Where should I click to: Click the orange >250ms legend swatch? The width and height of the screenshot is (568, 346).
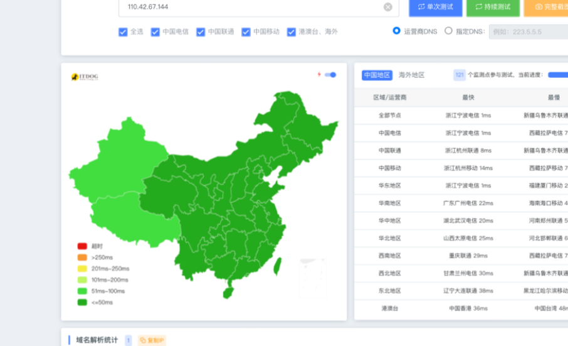point(82,257)
